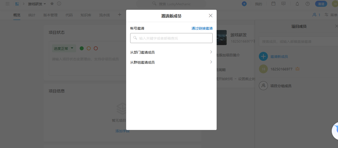Image resolution: width=338 pixels, height=148 pixels.
Task: Expand 从群组邀请成员 section
Action: click(171, 62)
